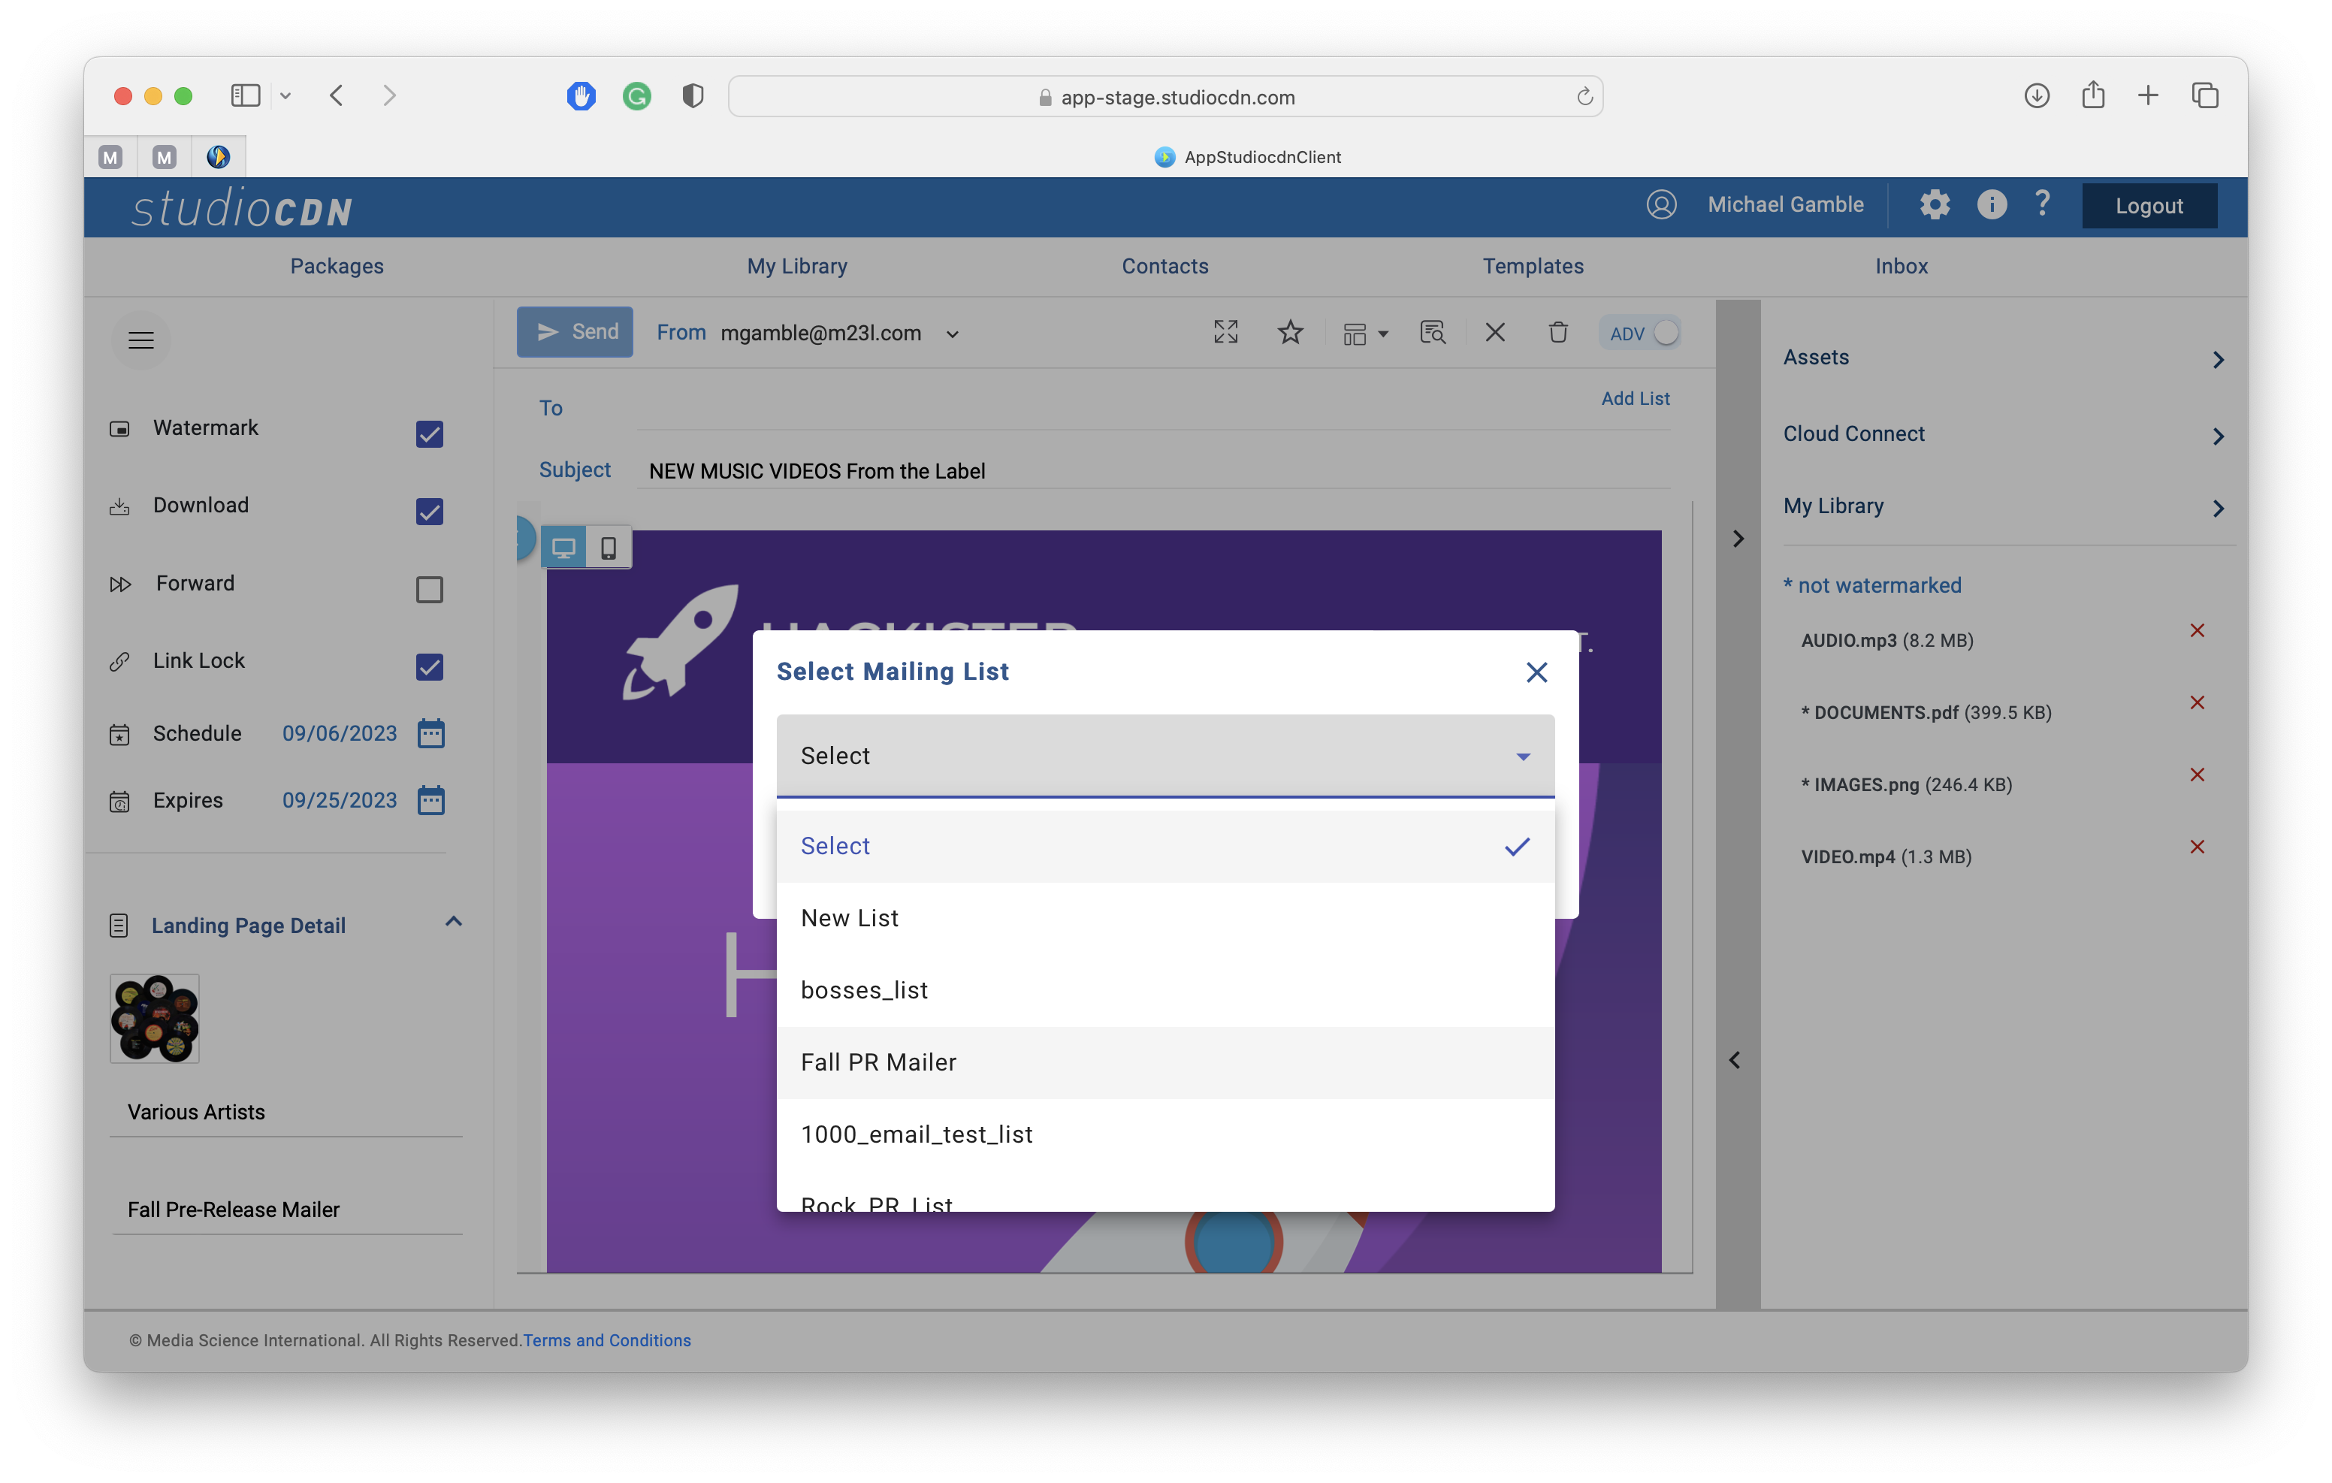Image resolution: width=2332 pixels, height=1483 pixels.
Task: Click the help question mark icon
Action: click(2043, 204)
